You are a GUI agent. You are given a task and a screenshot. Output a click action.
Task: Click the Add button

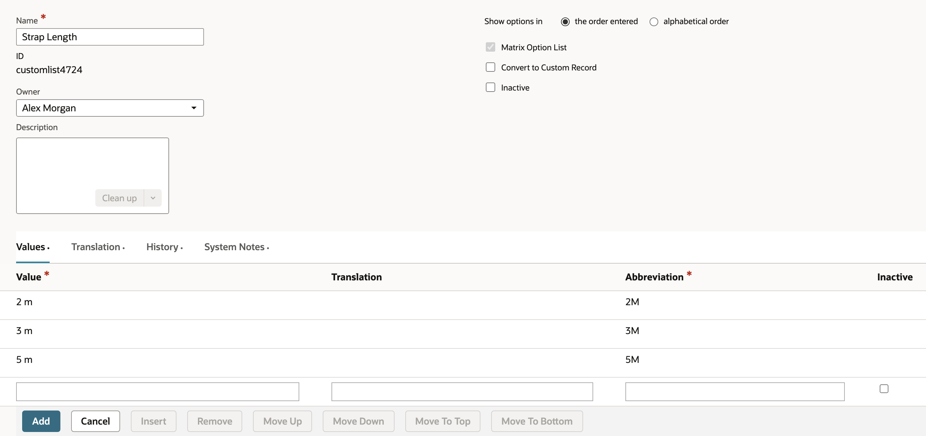[x=41, y=421]
